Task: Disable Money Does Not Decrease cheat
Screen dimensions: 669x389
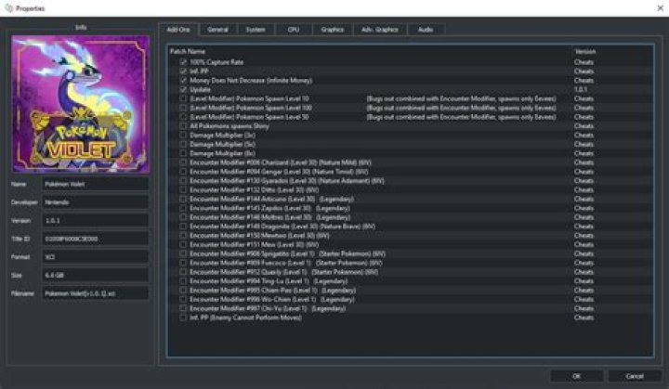Action: point(183,80)
